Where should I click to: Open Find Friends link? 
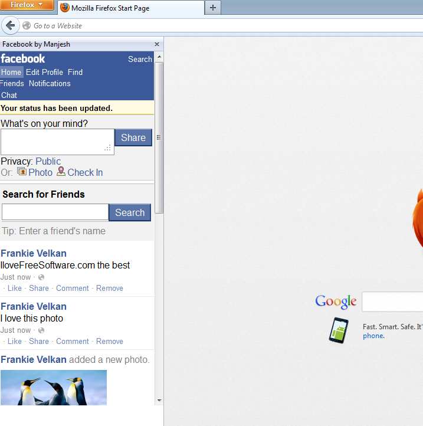pos(75,72)
